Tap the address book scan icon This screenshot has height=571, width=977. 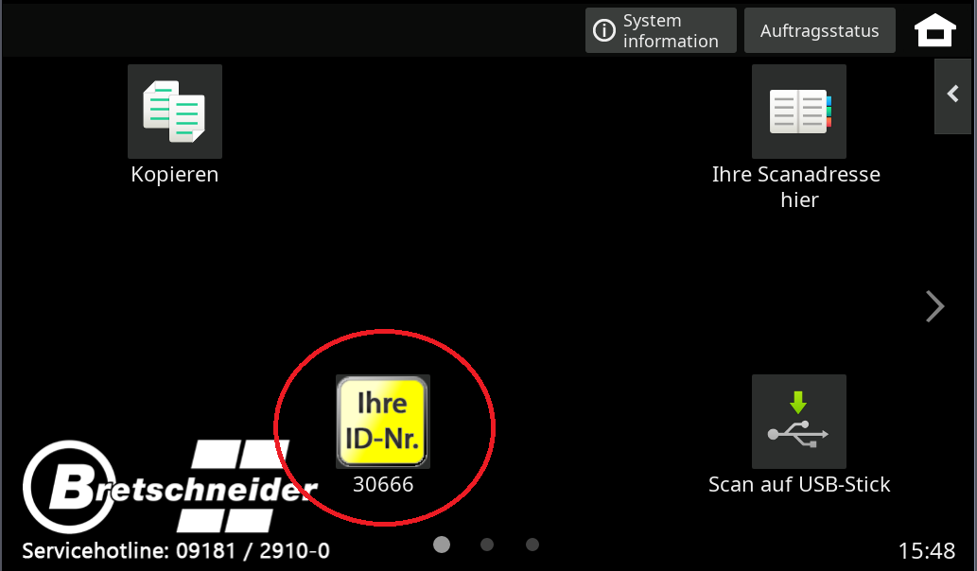coord(798,112)
